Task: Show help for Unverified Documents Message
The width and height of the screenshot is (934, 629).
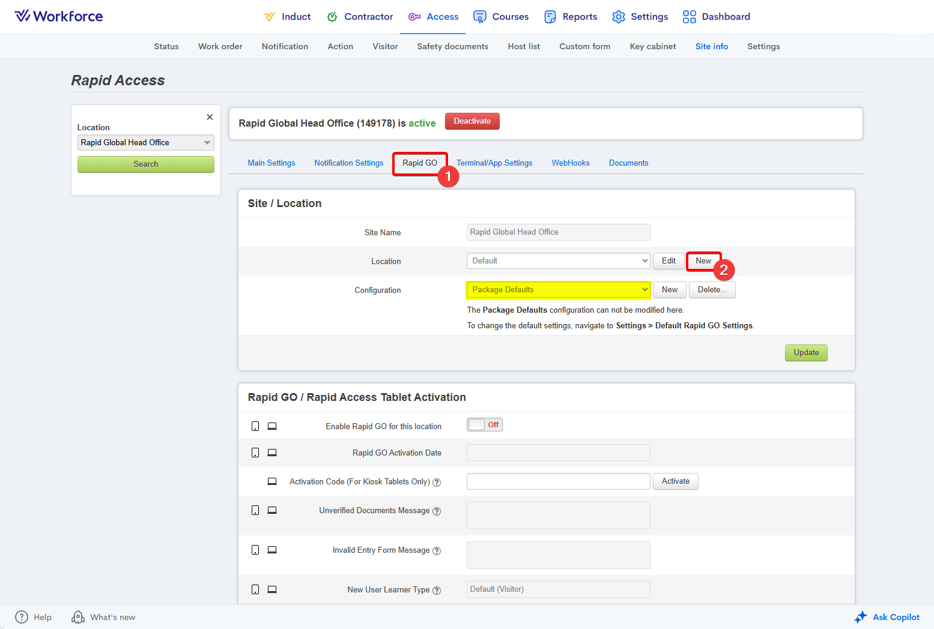Action: pos(437,511)
